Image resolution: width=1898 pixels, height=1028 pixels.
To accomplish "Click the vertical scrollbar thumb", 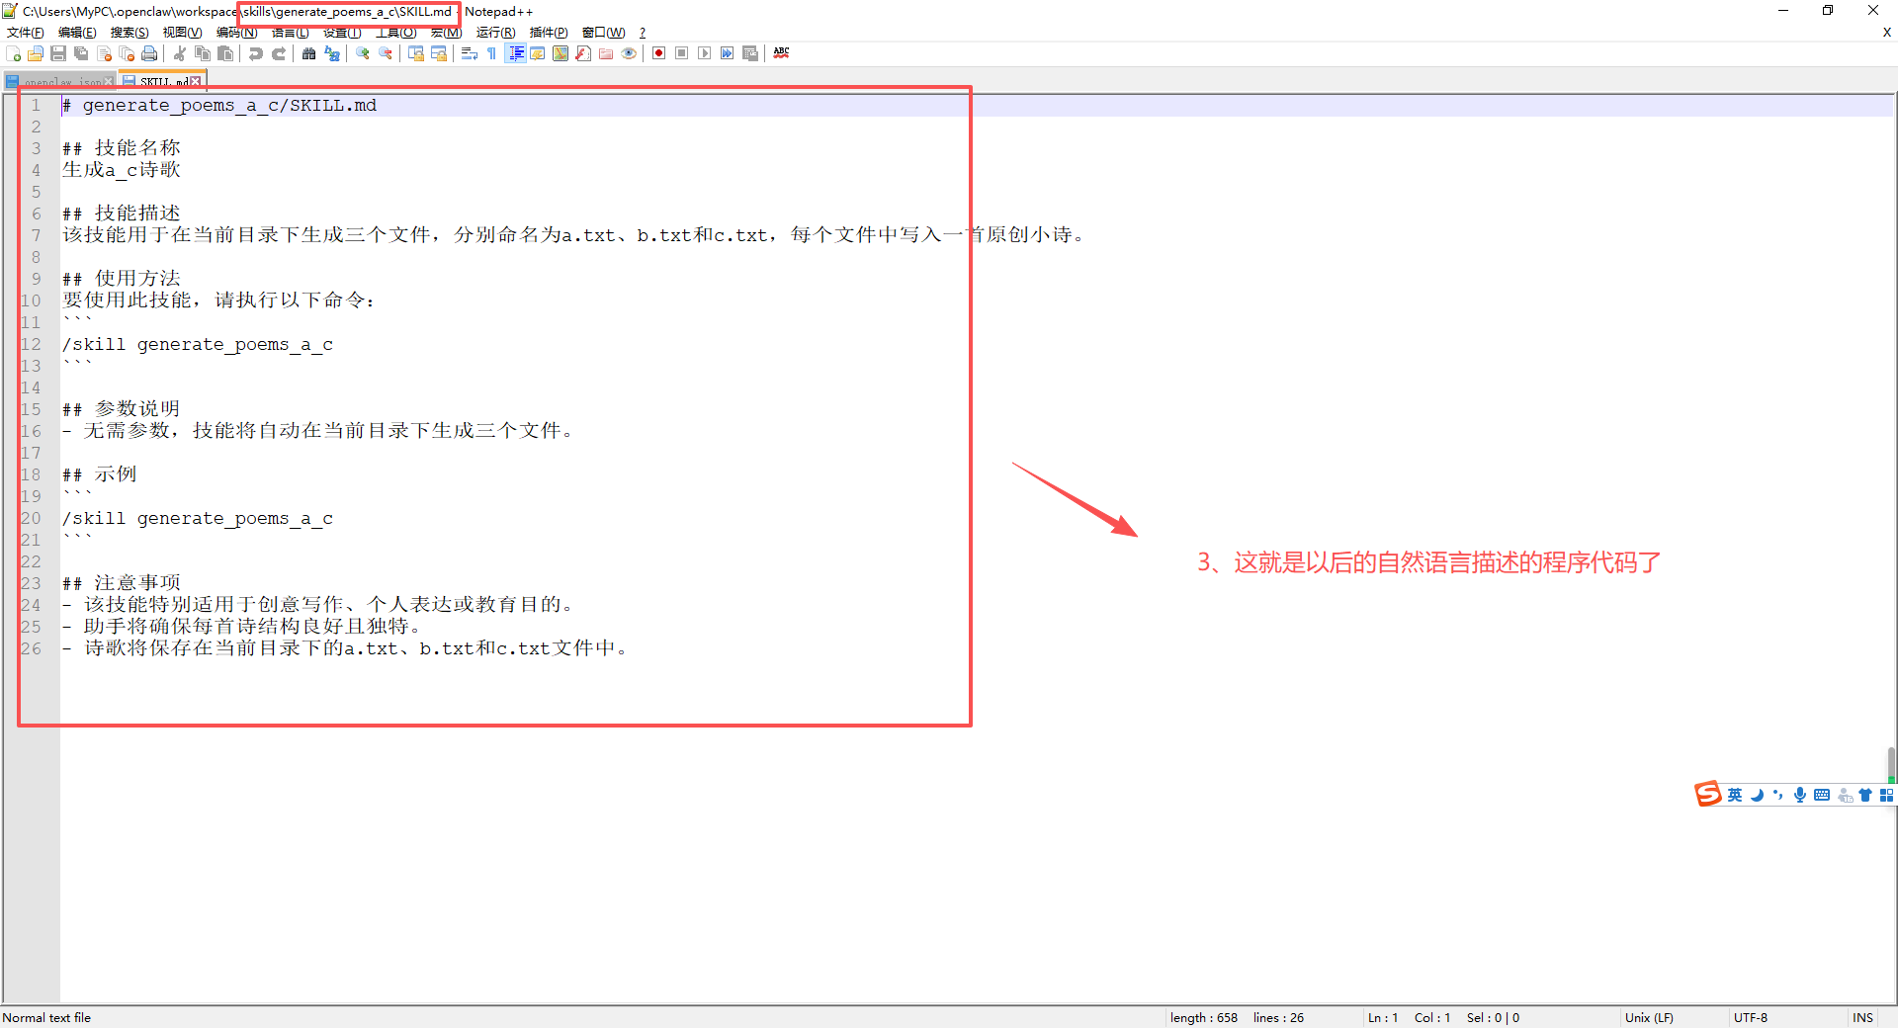I will (1891, 765).
